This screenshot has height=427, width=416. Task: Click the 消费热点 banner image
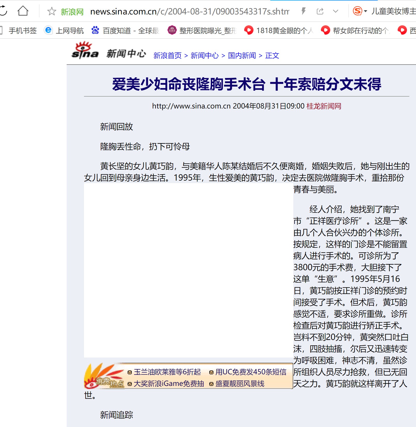point(104,376)
